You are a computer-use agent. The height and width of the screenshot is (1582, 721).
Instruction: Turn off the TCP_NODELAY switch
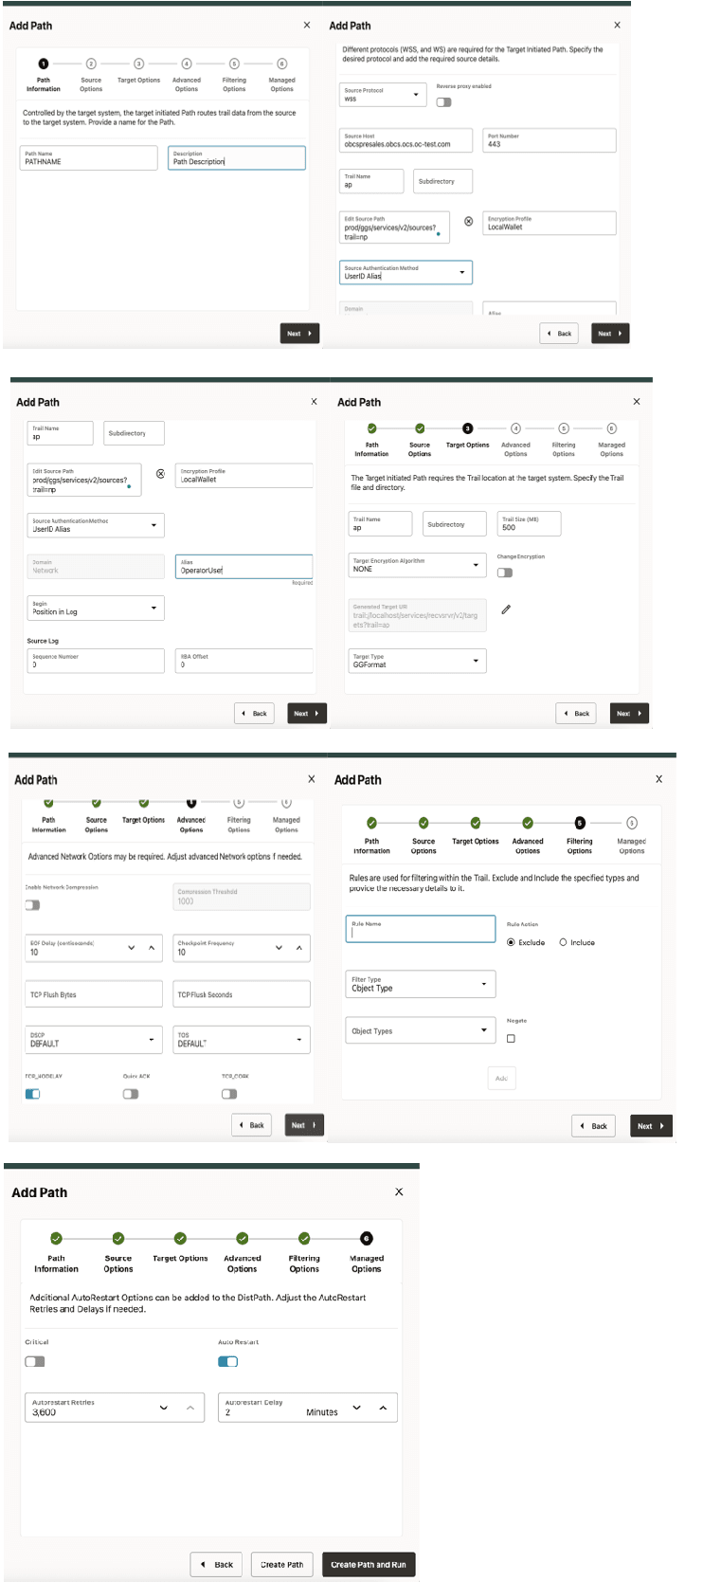(x=33, y=1094)
